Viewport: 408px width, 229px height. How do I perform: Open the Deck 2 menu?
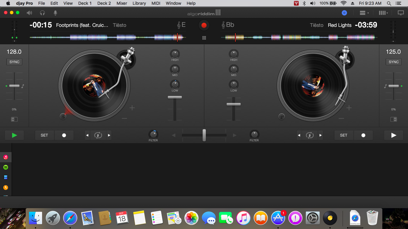point(104,3)
